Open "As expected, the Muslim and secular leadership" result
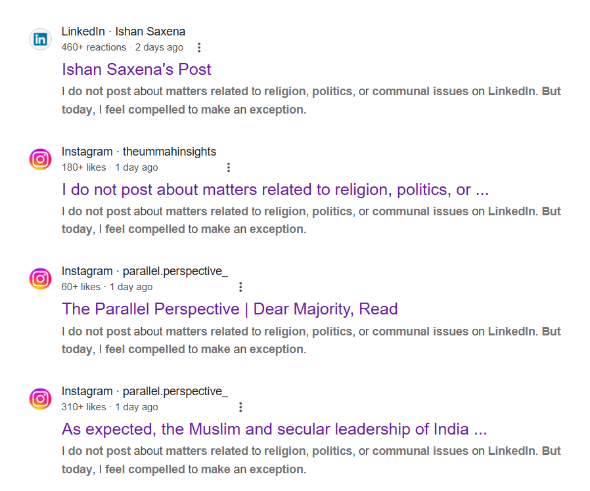The width and height of the screenshot is (590, 491). 275,429
